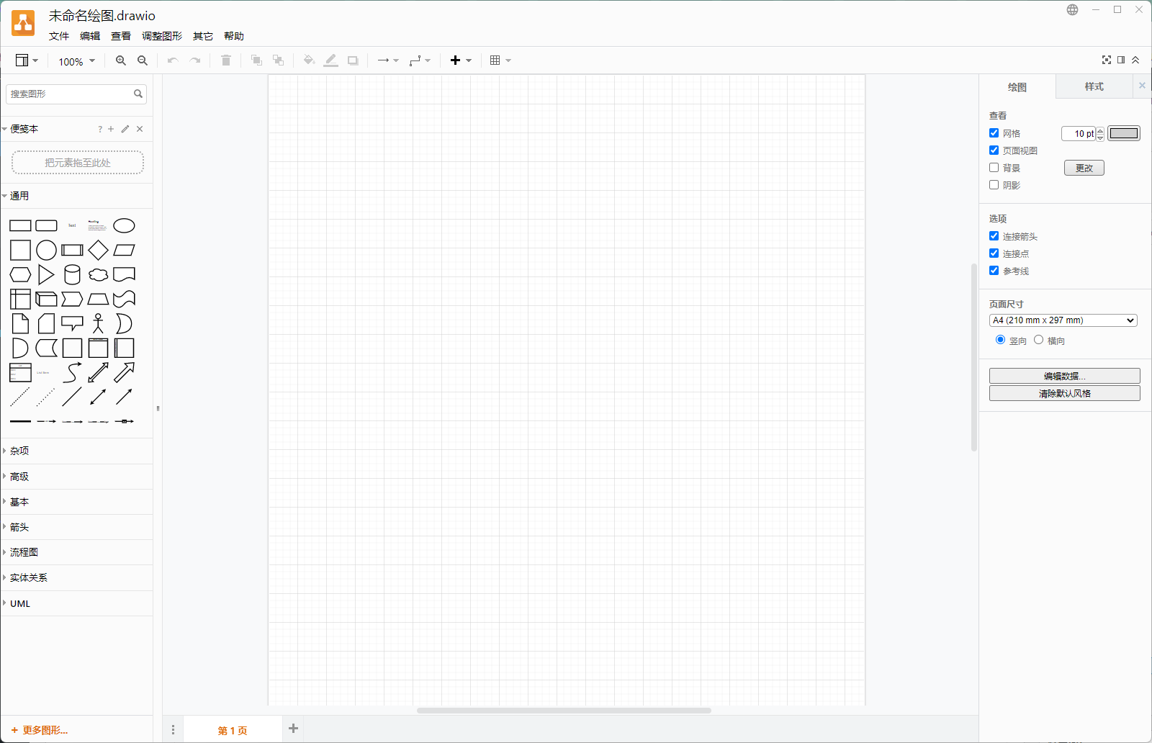Click the Undo icon in the toolbar

172,60
